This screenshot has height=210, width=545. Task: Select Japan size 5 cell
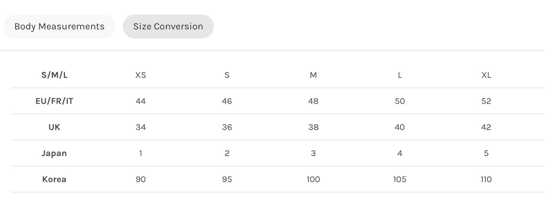486,153
